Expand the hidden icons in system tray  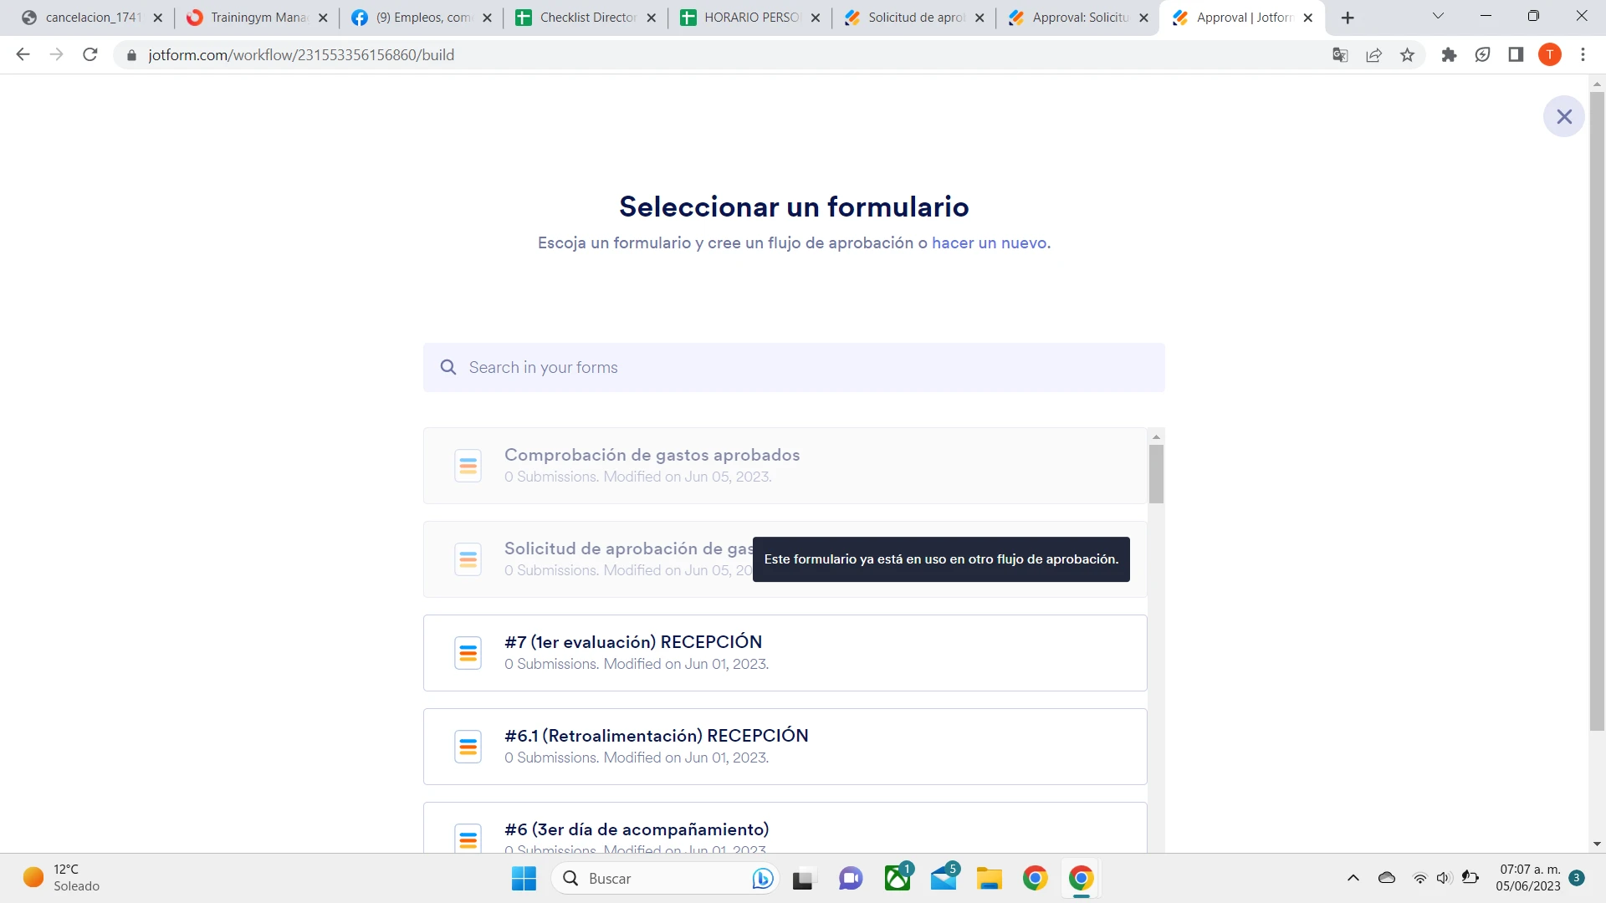click(1353, 878)
